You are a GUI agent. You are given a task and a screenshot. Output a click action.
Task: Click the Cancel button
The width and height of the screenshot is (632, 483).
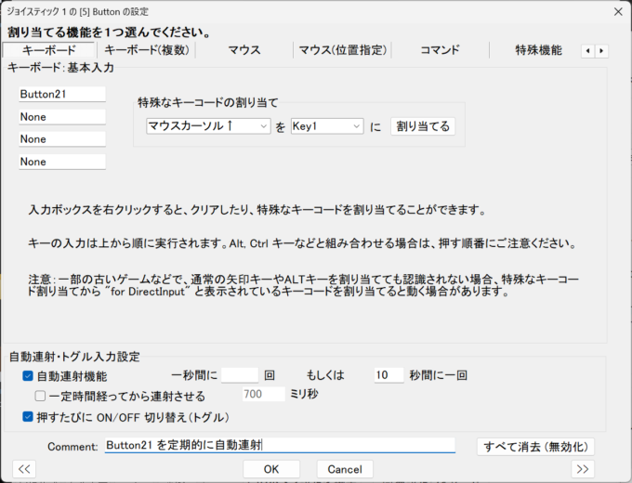point(345,469)
